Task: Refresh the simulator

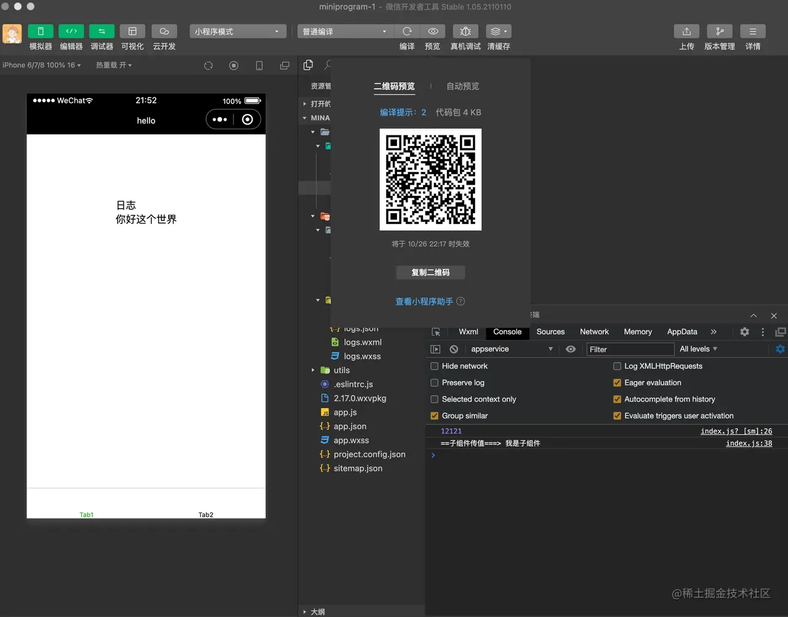Action: pyautogui.click(x=209, y=65)
